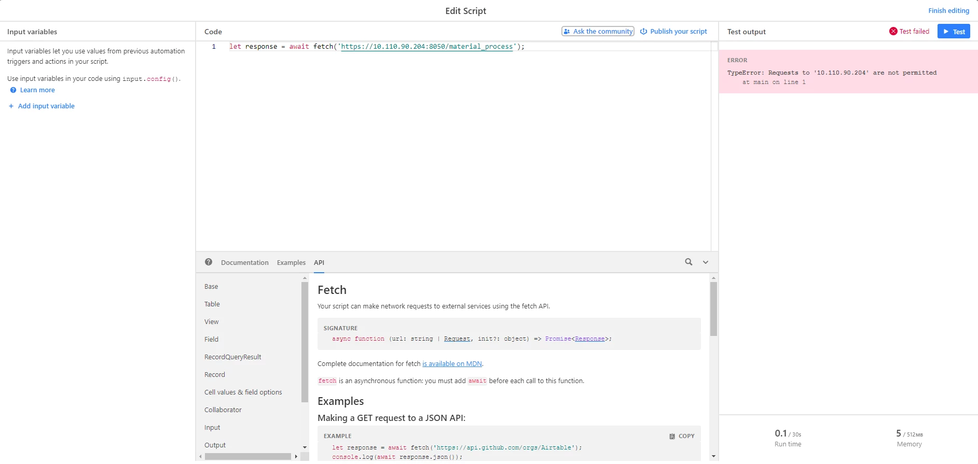978x464 pixels.
Task: Click the Request type link in the signature
Action: (x=457, y=339)
